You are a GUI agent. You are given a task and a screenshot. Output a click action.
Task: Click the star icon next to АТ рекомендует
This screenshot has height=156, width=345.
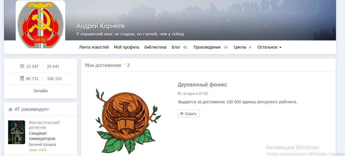(x=10, y=109)
